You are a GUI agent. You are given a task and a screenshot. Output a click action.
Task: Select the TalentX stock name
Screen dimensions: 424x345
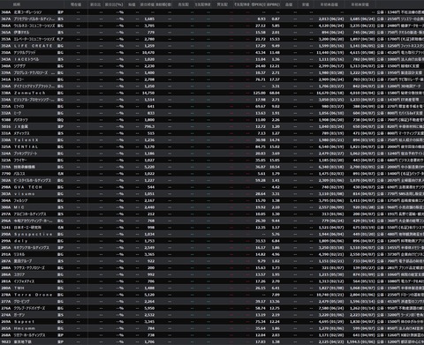(26, 140)
